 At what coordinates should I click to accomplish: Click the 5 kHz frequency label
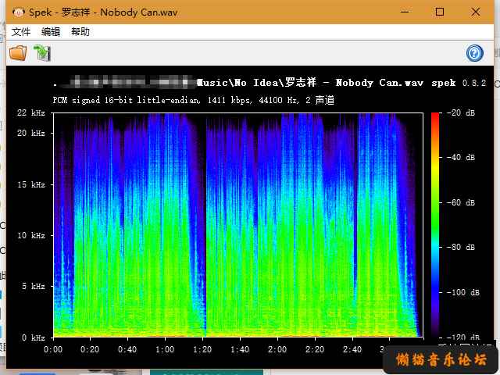coord(33,287)
